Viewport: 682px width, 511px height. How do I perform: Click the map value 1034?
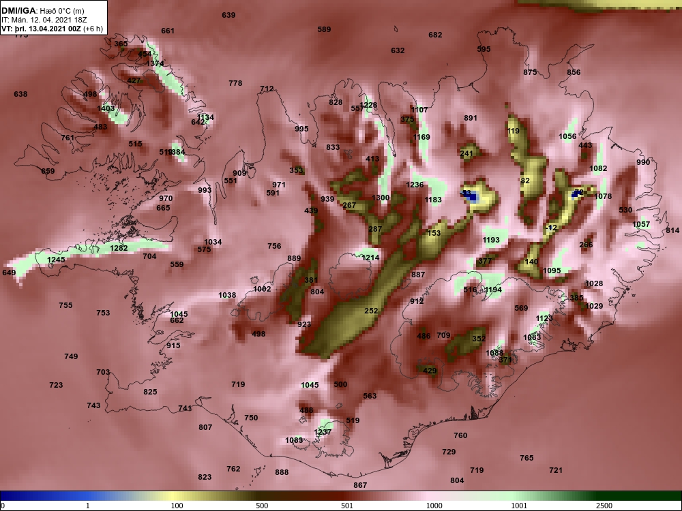(x=213, y=243)
